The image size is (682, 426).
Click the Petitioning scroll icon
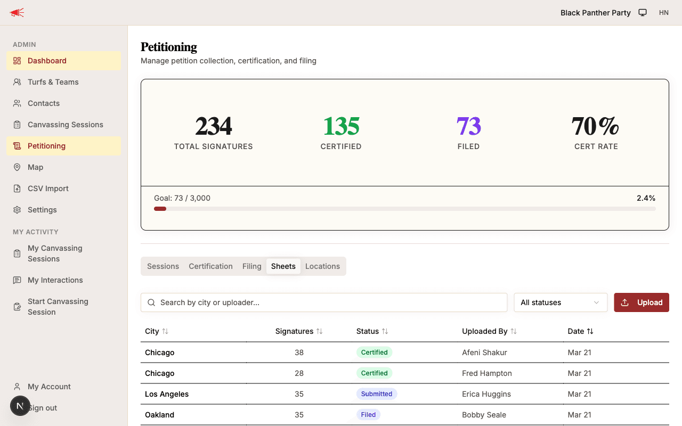[x=17, y=146]
